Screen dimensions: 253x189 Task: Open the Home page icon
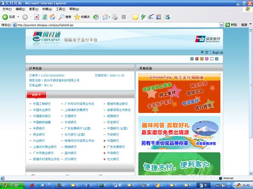(52, 17)
